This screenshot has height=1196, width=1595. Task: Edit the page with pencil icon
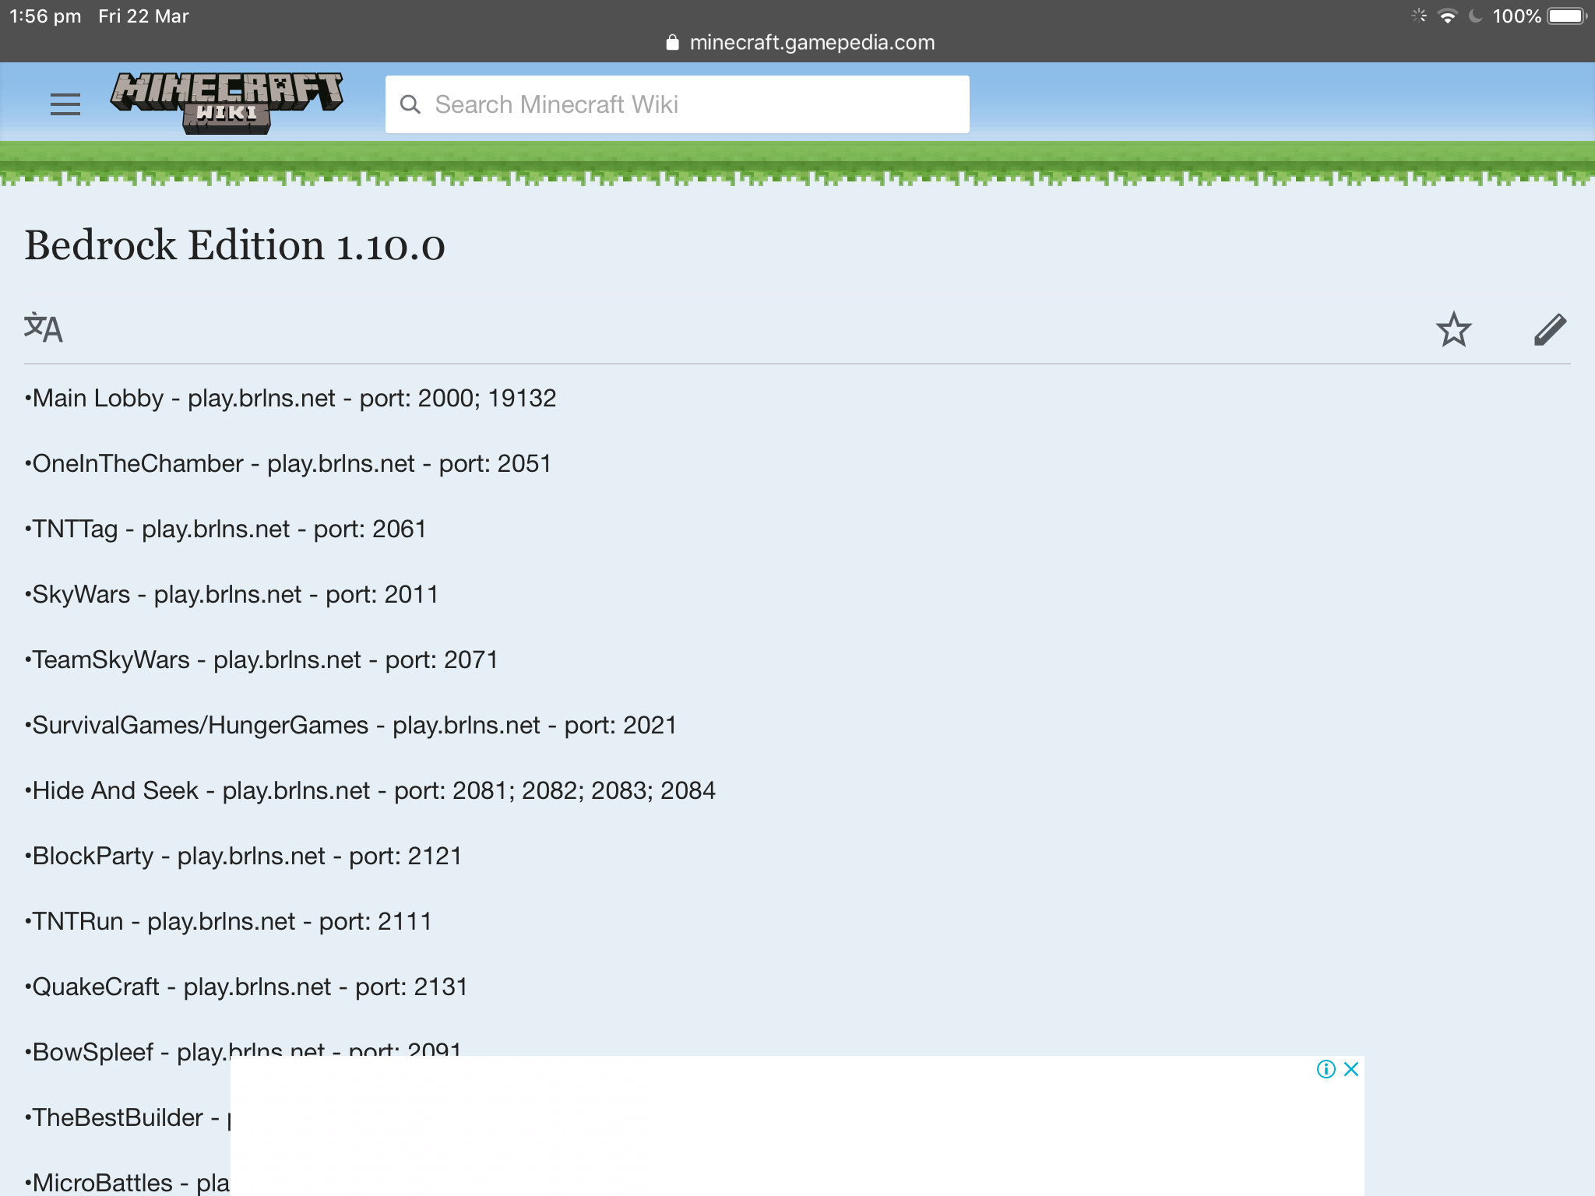pos(1550,329)
